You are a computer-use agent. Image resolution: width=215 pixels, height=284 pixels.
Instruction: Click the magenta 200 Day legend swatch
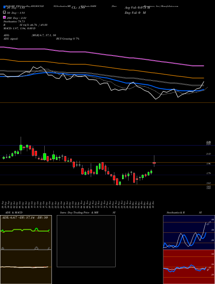[4, 17]
